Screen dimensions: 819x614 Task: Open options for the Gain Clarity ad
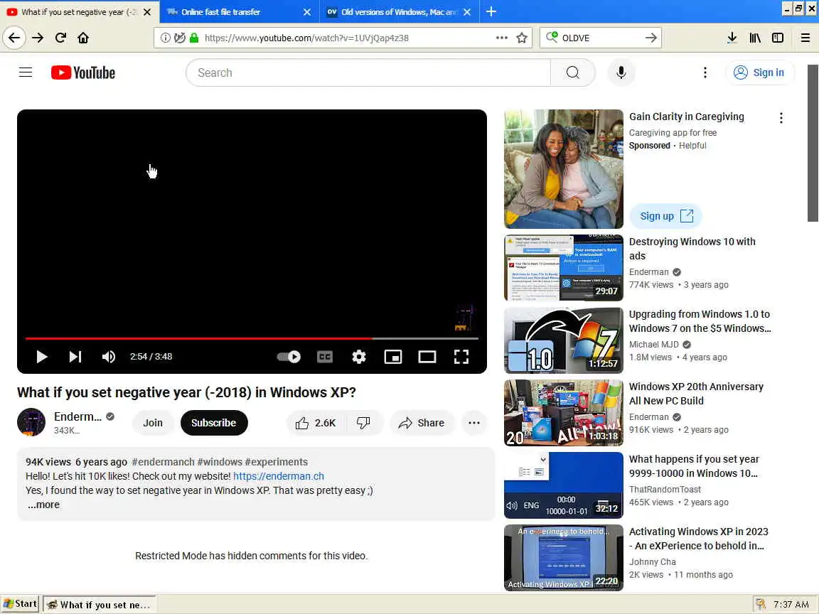click(781, 118)
